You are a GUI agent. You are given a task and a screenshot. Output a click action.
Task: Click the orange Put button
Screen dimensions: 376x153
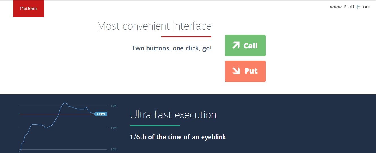(x=245, y=71)
